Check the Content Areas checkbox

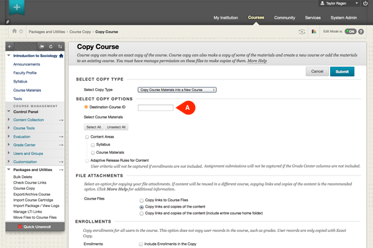pyautogui.click(x=86, y=136)
